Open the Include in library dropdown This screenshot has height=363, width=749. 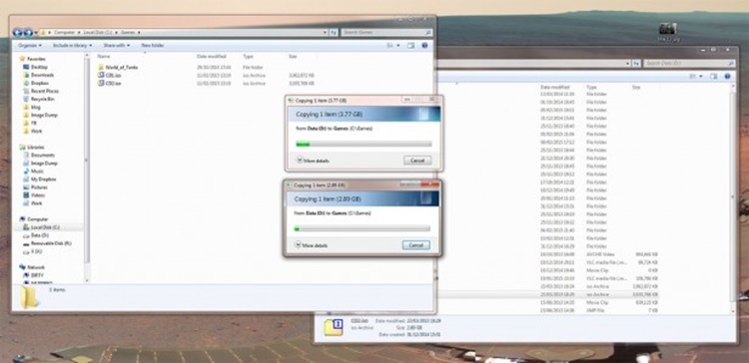point(72,45)
